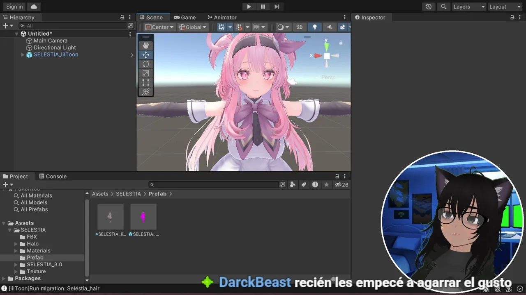Viewport: 526px width, 295px height.
Task: Select the Transform tool
Action: coord(145,92)
